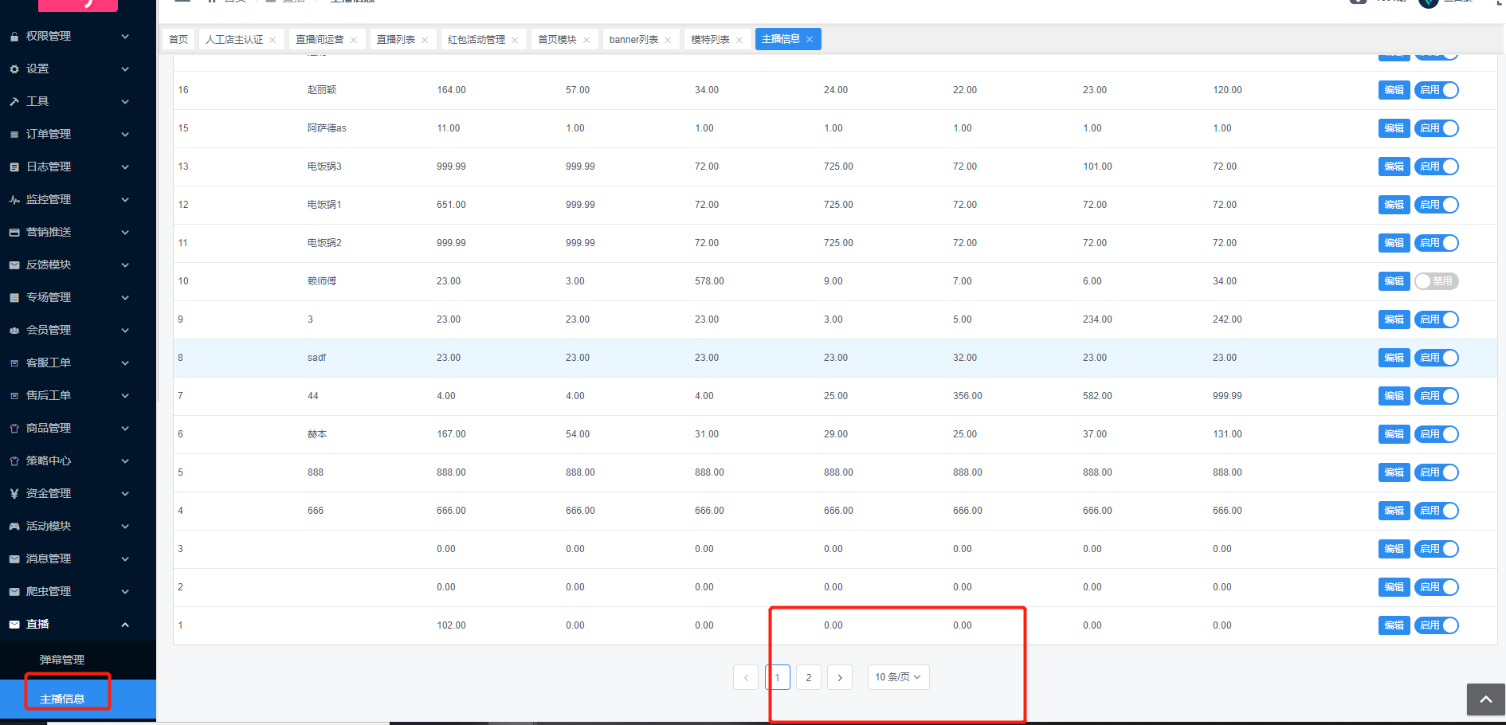
Task: Click the bag icon beside 策略中心
Action: [x=14, y=461]
